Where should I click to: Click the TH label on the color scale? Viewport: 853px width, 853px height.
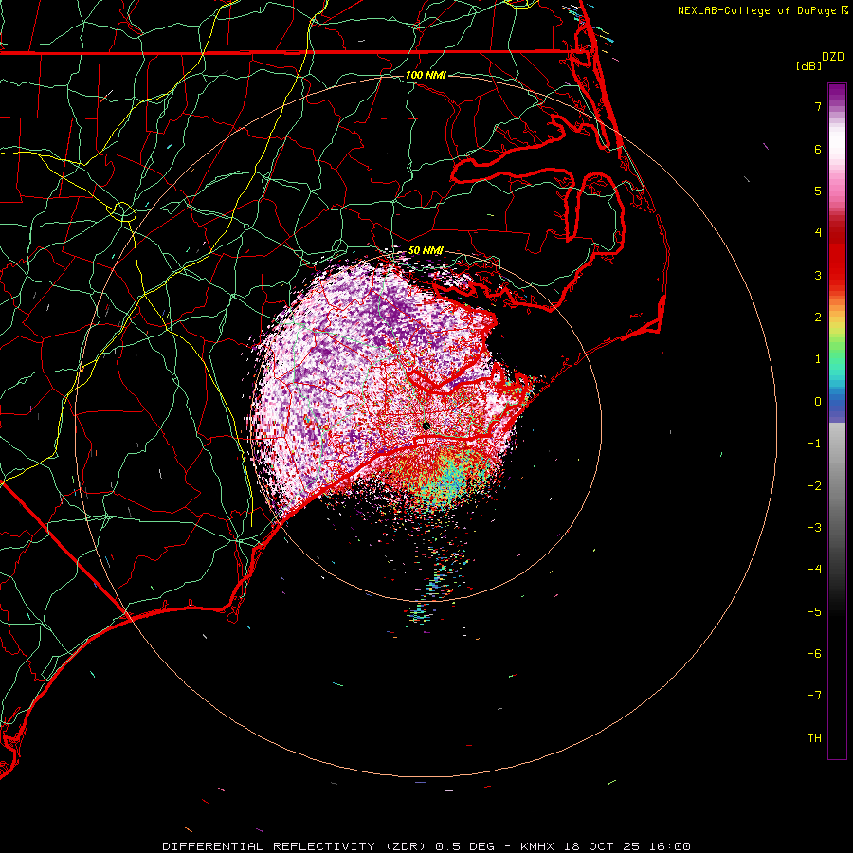(814, 738)
